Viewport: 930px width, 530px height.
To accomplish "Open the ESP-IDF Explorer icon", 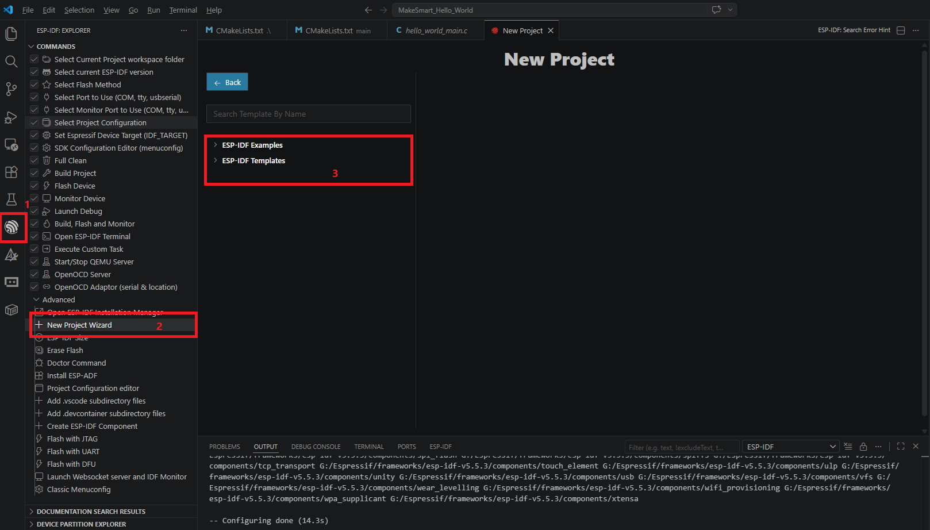I will tap(11, 228).
